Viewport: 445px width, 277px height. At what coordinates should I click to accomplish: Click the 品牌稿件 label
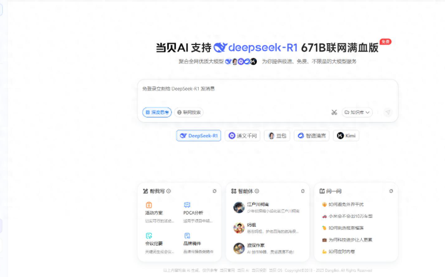192,244
